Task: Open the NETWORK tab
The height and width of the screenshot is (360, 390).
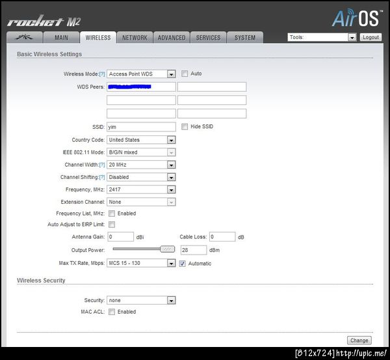Action: coord(135,37)
